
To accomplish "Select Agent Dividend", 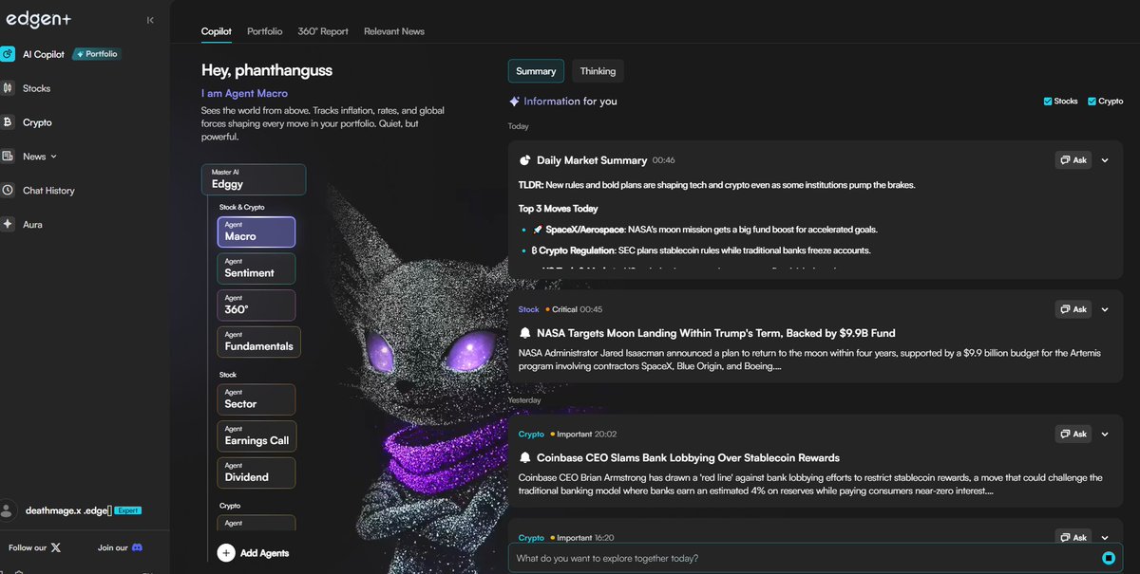I will click(x=256, y=472).
